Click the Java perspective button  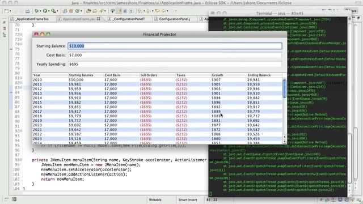pos(351,10)
